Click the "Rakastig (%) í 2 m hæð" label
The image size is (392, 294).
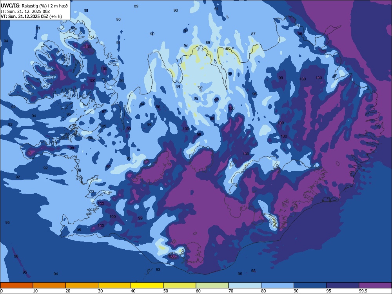tap(45, 5)
